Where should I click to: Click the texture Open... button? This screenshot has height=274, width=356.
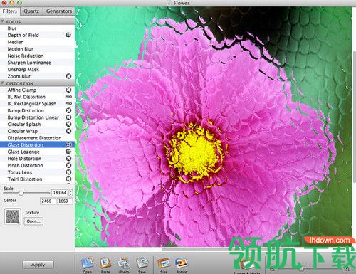pyautogui.click(x=33, y=221)
